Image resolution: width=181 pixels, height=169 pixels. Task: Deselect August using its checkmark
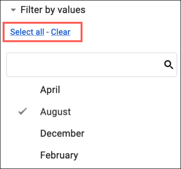point(23,111)
